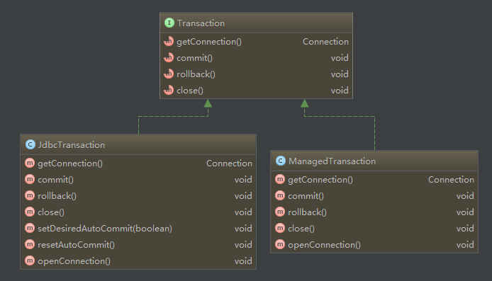The image size is (492, 281).
Task: Click method icon beside Transaction getConnection()
Action: pyautogui.click(x=169, y=41)
